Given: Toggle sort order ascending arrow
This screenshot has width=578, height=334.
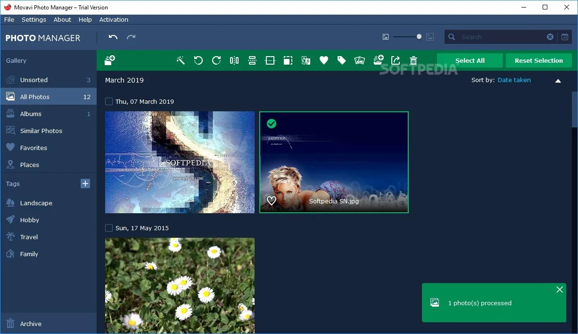Looking at the screenshot, I should [558, 81].
